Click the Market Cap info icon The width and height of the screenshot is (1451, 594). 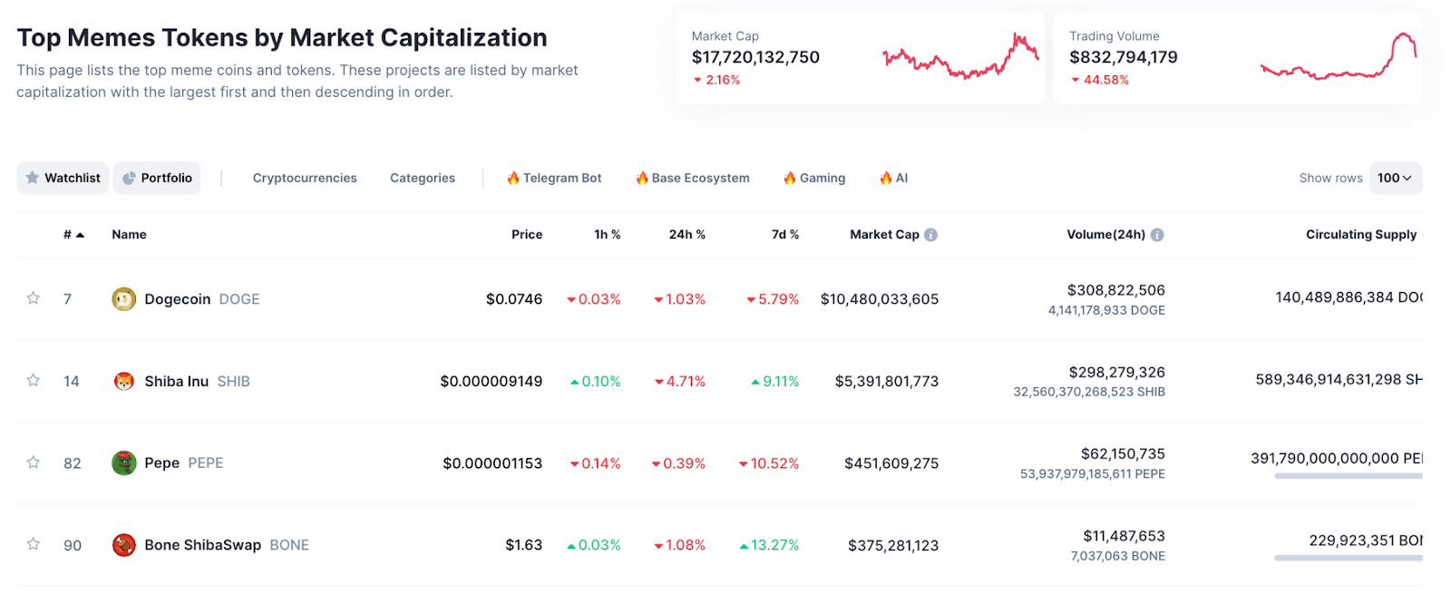pos(930,235)
